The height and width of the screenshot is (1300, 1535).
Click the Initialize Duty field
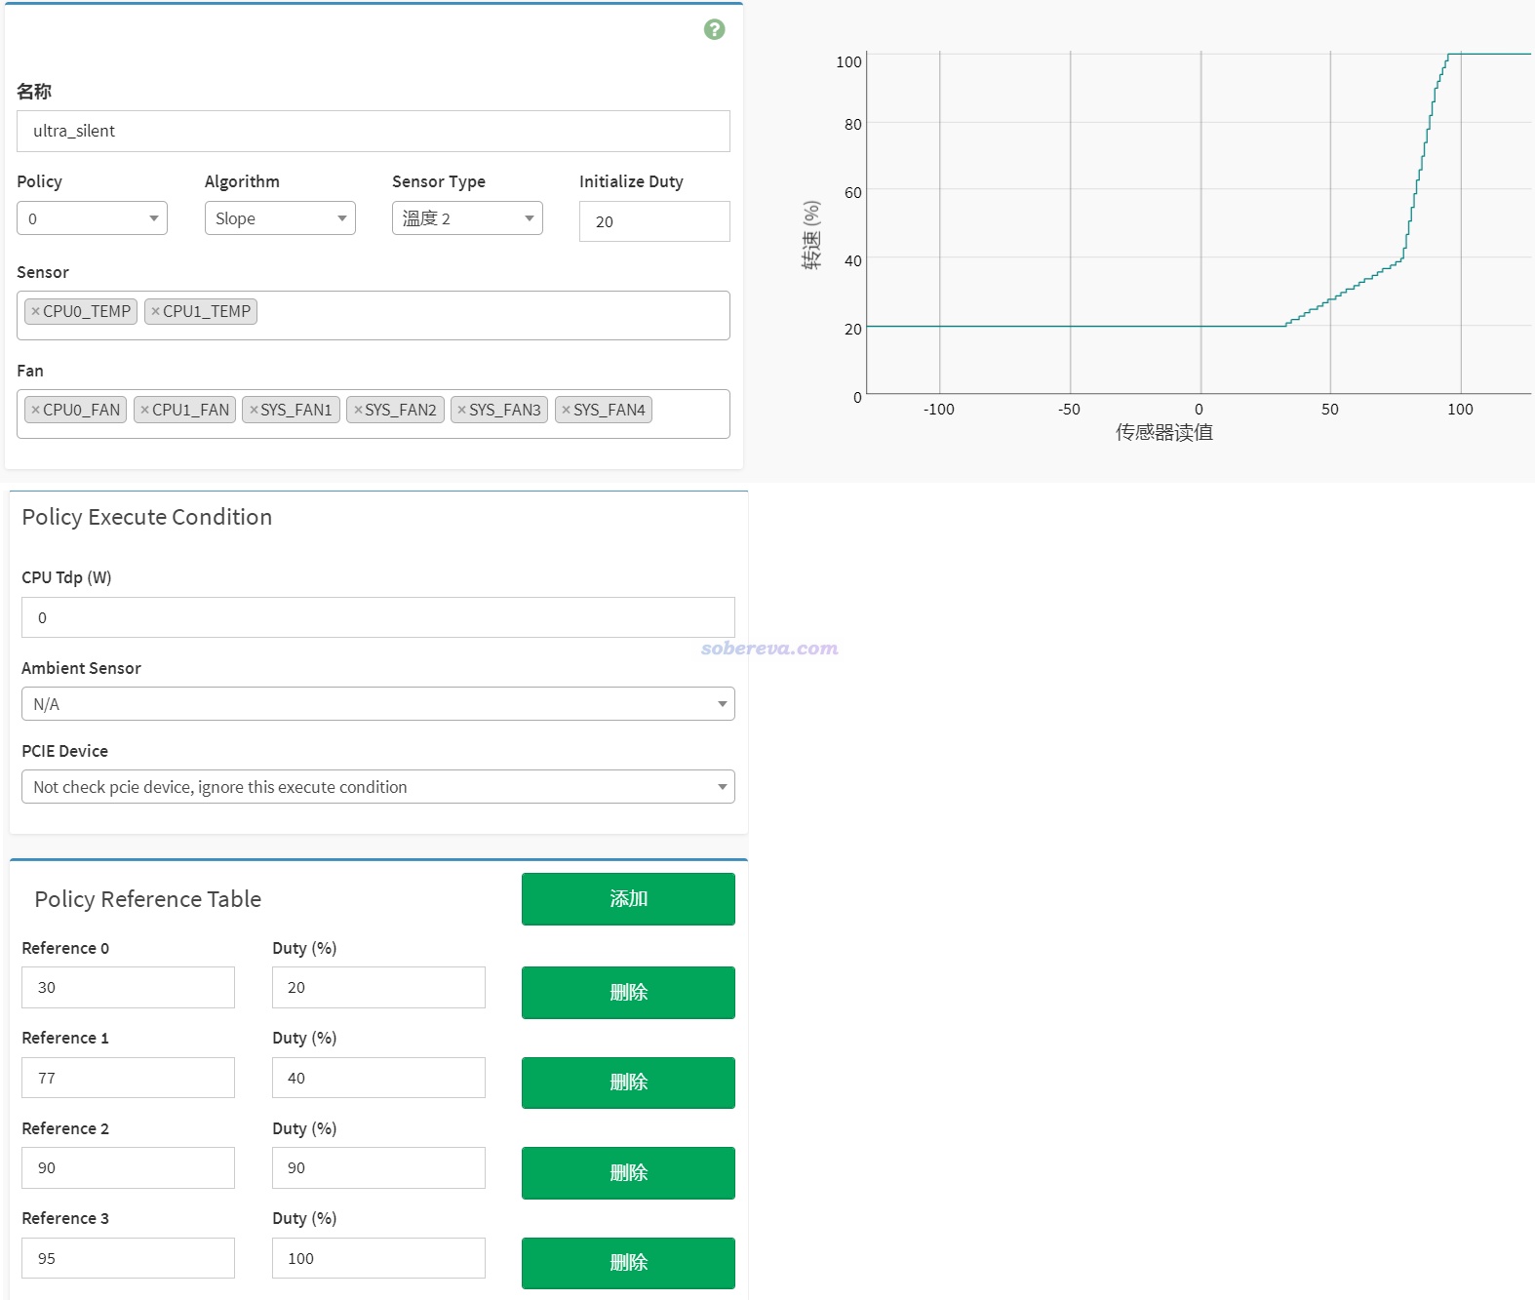pyautogui.click(x=654, y=221)
